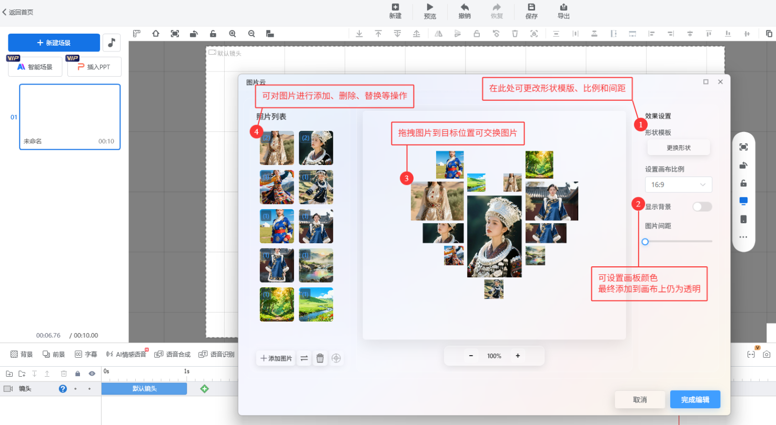This screenshot has height=425, width=776.
Task: Expand the three-dots more options menu
Action: point(743,237)
